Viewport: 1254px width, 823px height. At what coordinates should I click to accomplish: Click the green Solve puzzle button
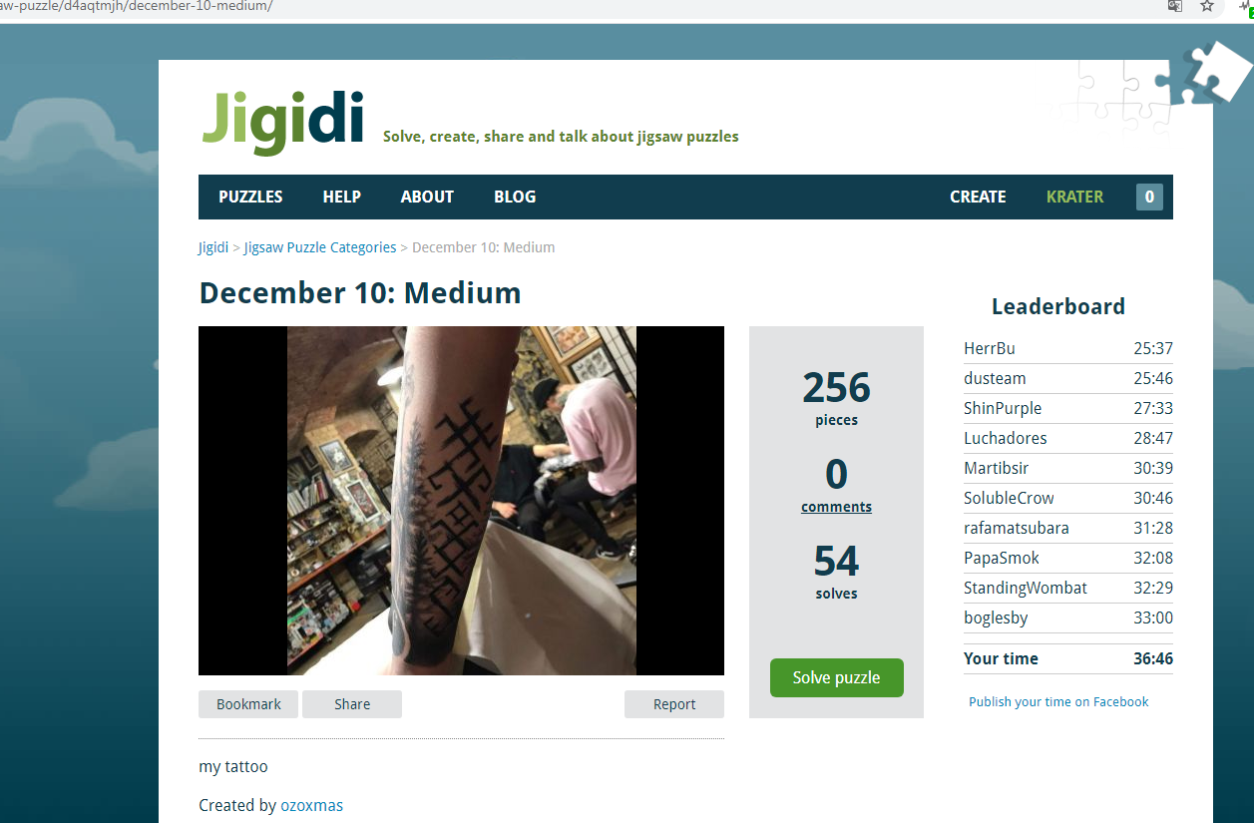[x=836, y=677]
